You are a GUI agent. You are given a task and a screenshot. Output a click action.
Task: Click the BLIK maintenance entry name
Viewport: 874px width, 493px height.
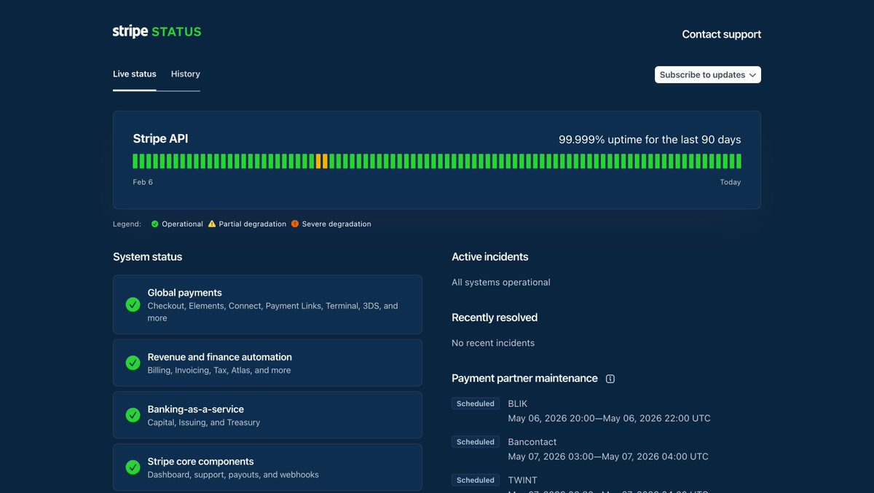coord(518,404)
